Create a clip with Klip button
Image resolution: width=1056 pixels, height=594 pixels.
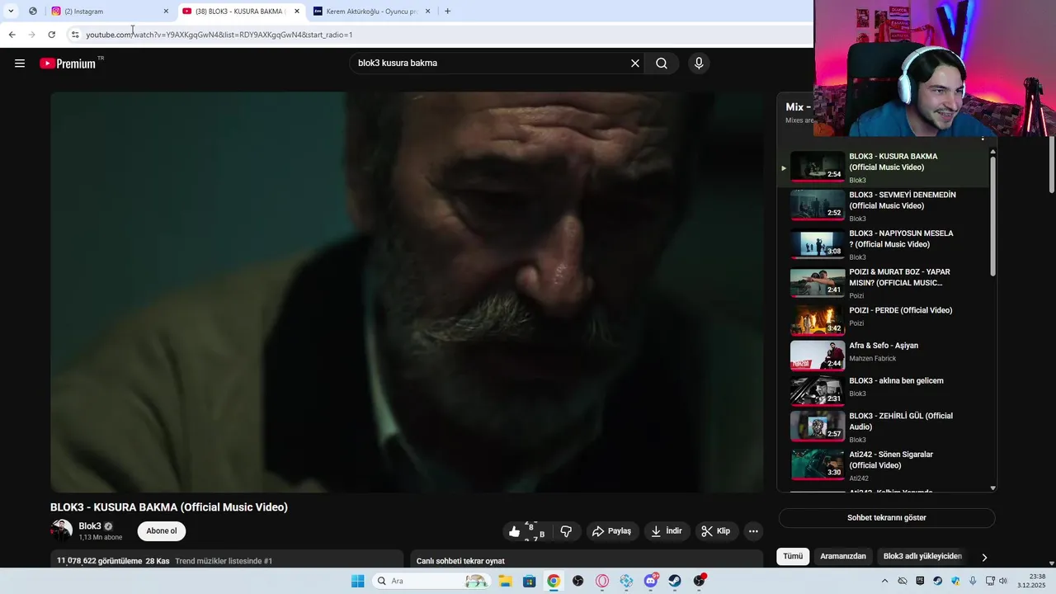tap(716, 531)
